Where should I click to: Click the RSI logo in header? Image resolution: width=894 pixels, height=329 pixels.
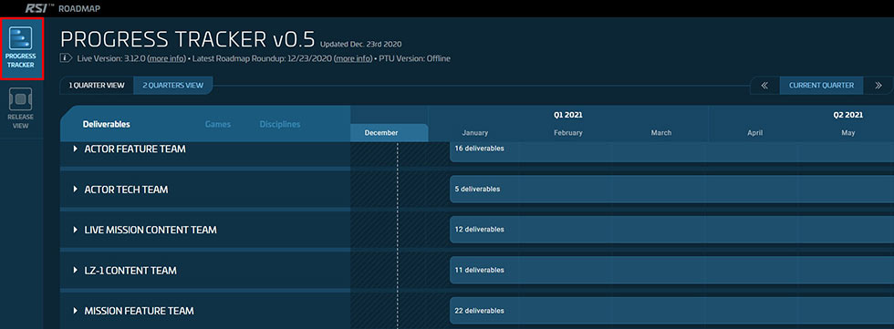tap(38, 8)
